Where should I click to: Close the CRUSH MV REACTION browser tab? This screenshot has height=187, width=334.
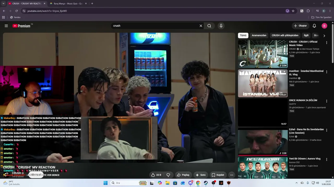click(x=44, y=4)
